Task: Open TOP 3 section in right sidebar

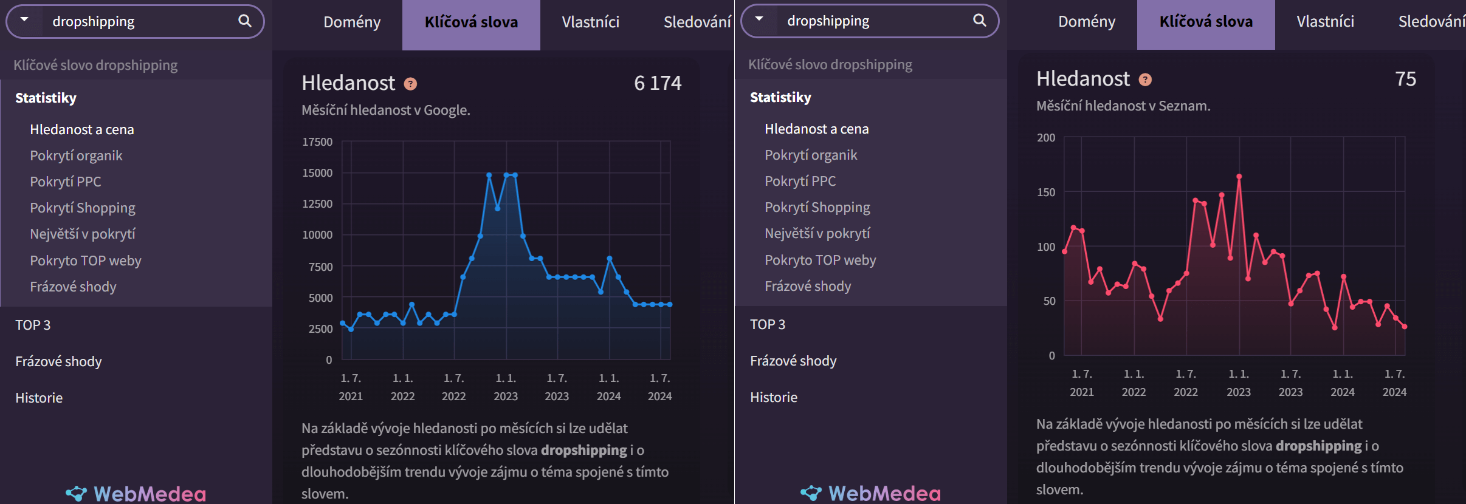Action: [768, 324]
